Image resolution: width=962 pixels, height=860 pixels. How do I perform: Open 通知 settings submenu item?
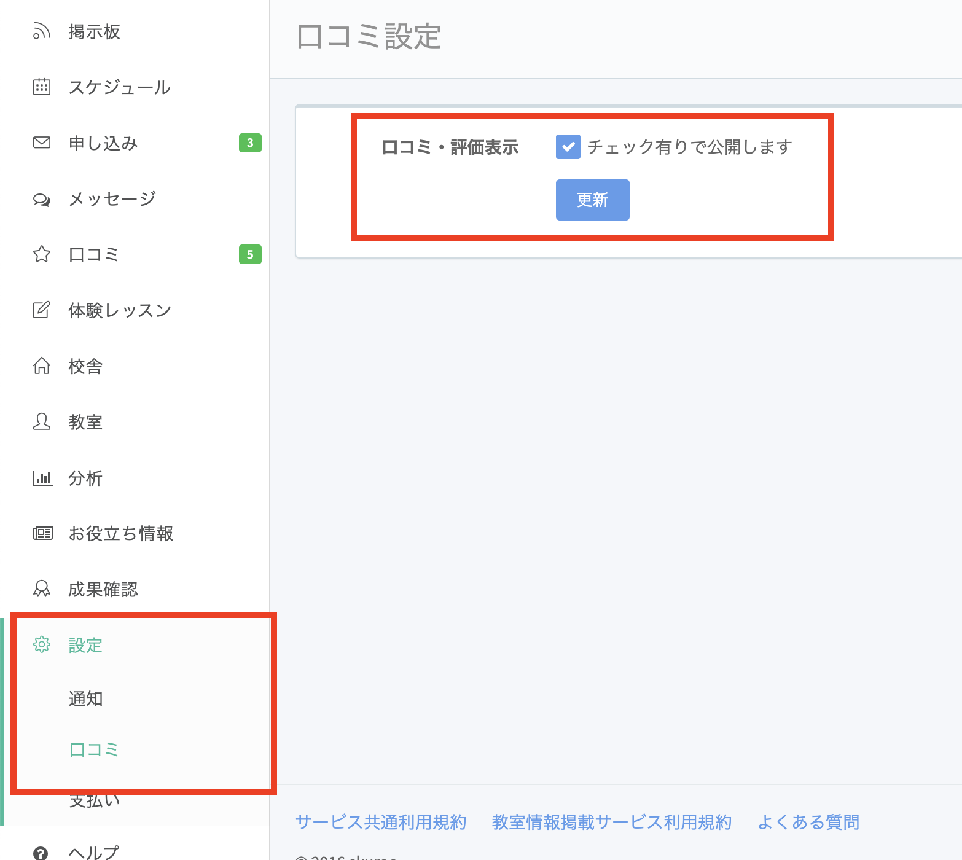(85, 698)
